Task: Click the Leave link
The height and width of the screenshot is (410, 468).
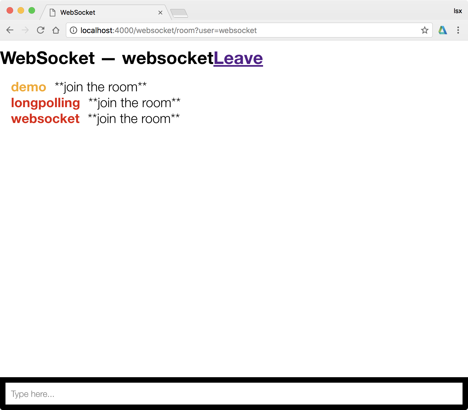Action: (238, 58)
